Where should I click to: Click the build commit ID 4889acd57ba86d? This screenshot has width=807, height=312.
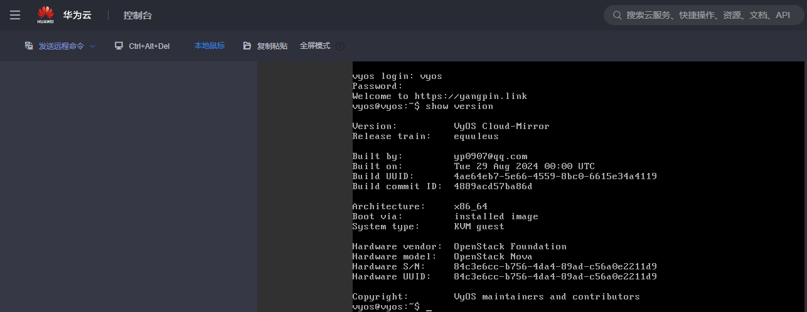[x=493, y=186]
